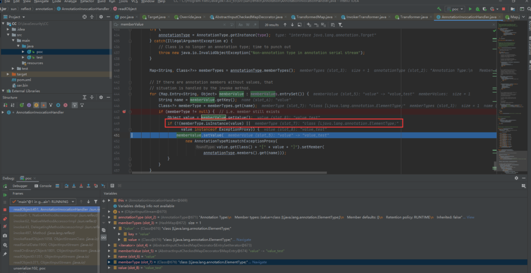Open the Console tab in Debug panel
The height and width of the screenshot is (273, 531).
coord(43,186)
